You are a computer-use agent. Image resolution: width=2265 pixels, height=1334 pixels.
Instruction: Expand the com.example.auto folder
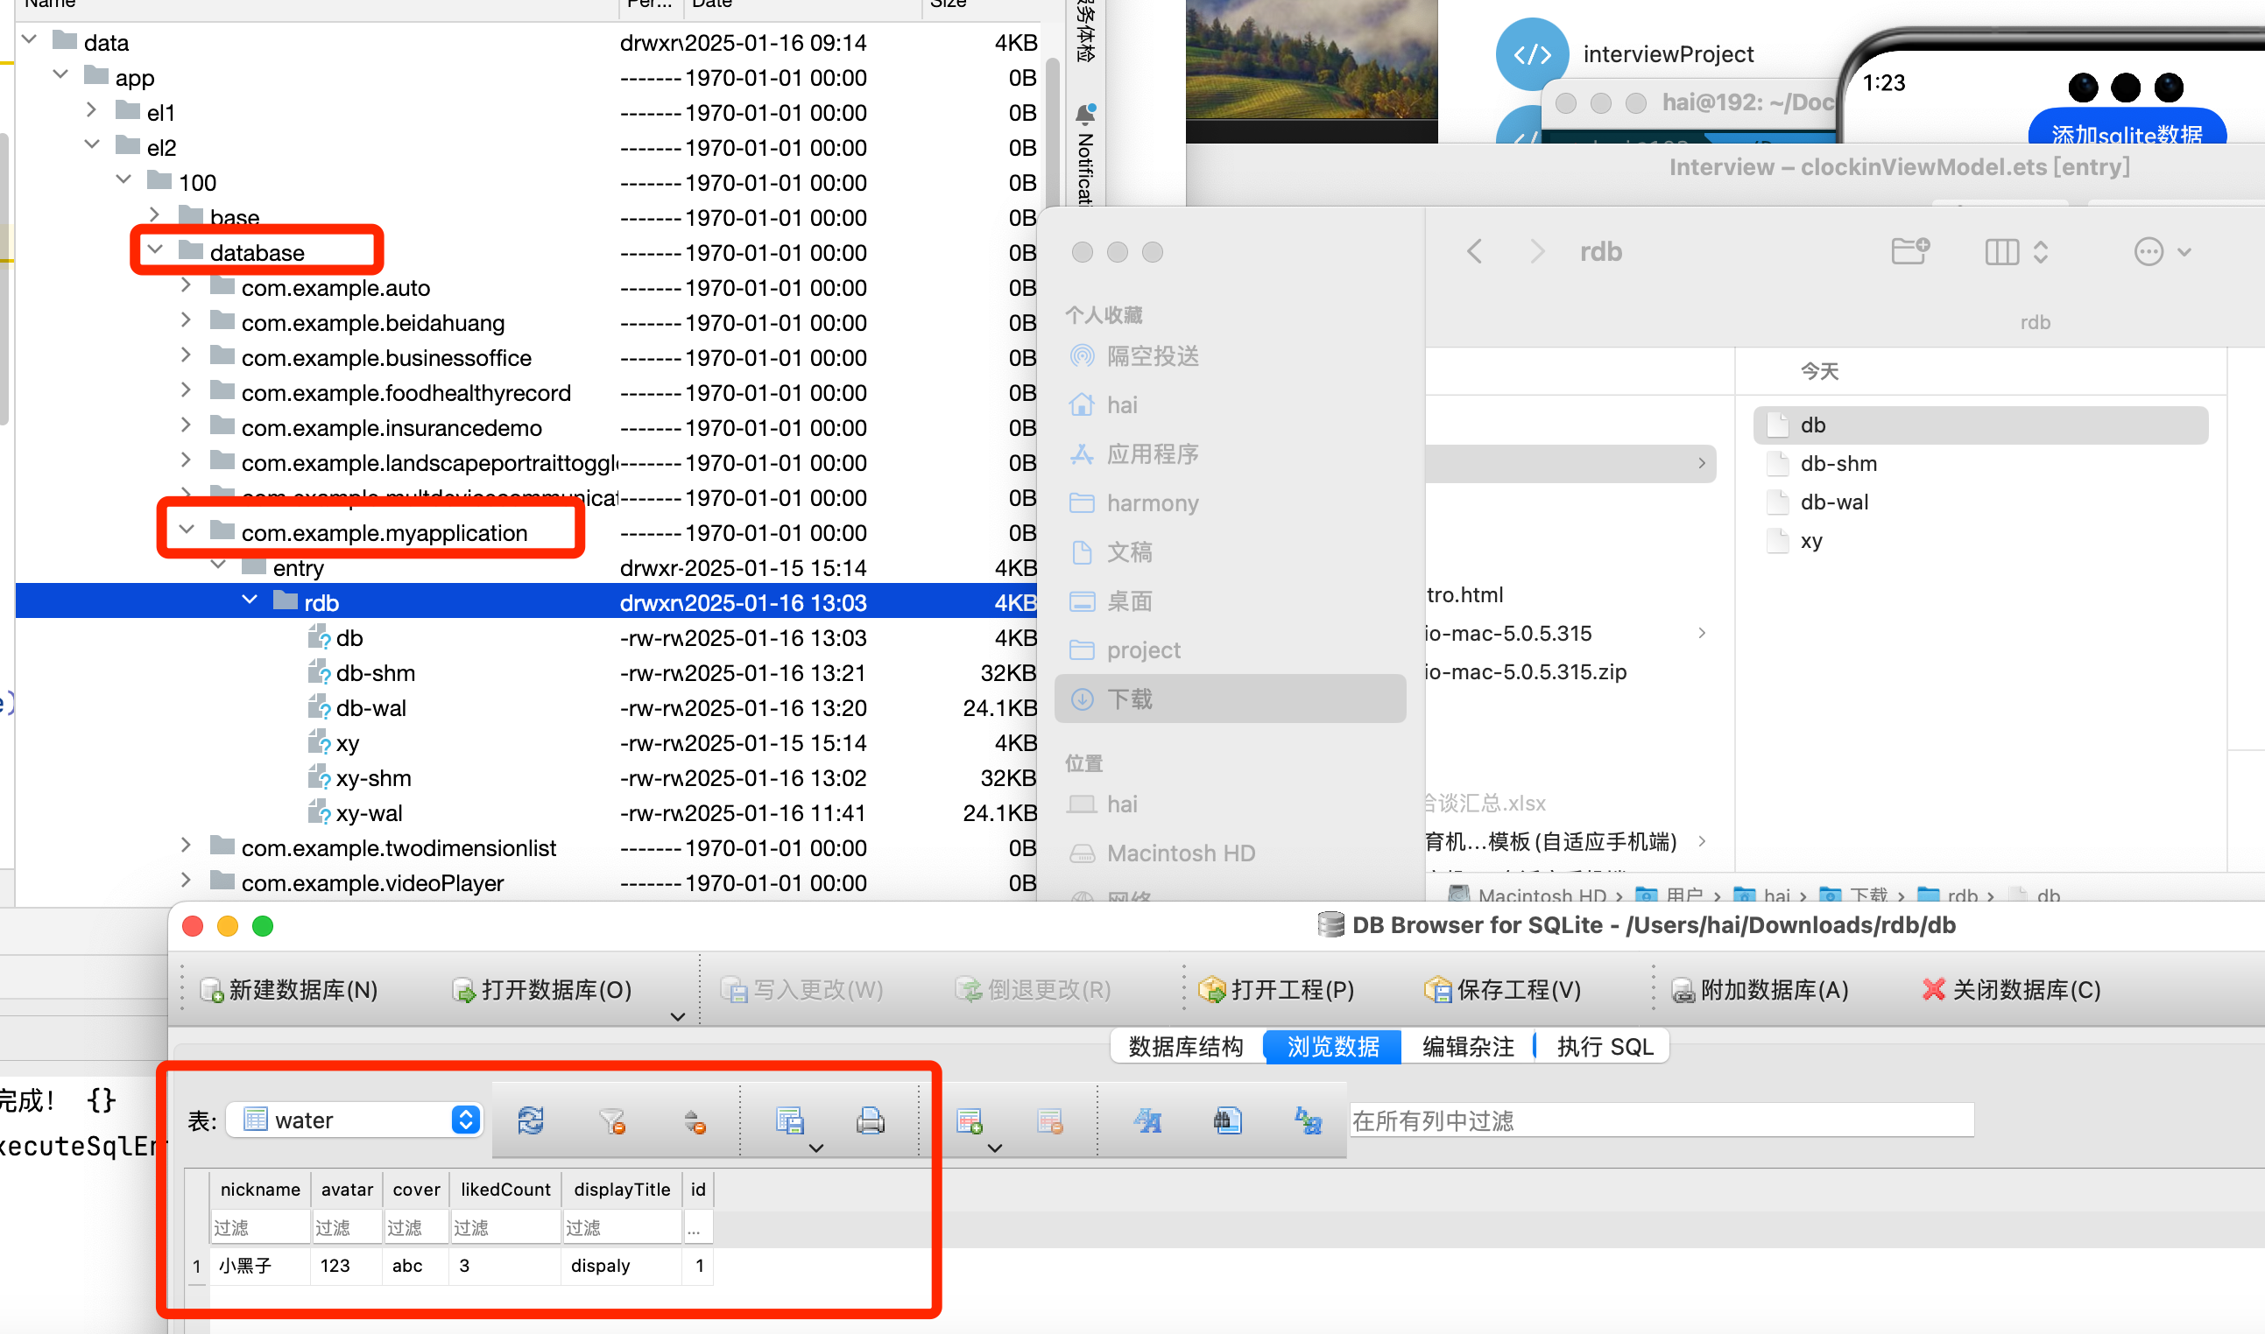pyautogui.click(x=186, y=286)
